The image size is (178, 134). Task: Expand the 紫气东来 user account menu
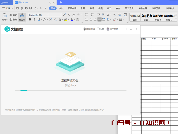[114, 29]
